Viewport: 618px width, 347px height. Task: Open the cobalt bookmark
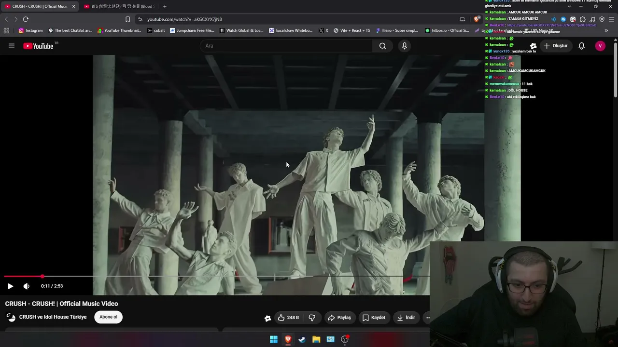click(x=156, y=30)
